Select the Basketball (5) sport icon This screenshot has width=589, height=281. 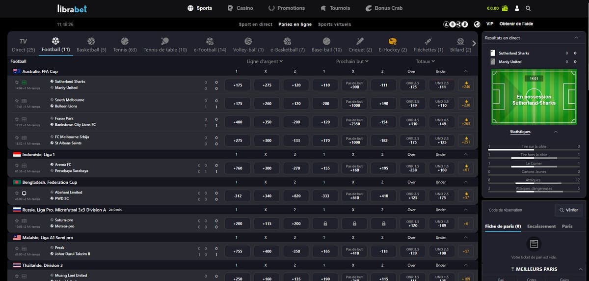click(91, 41)
